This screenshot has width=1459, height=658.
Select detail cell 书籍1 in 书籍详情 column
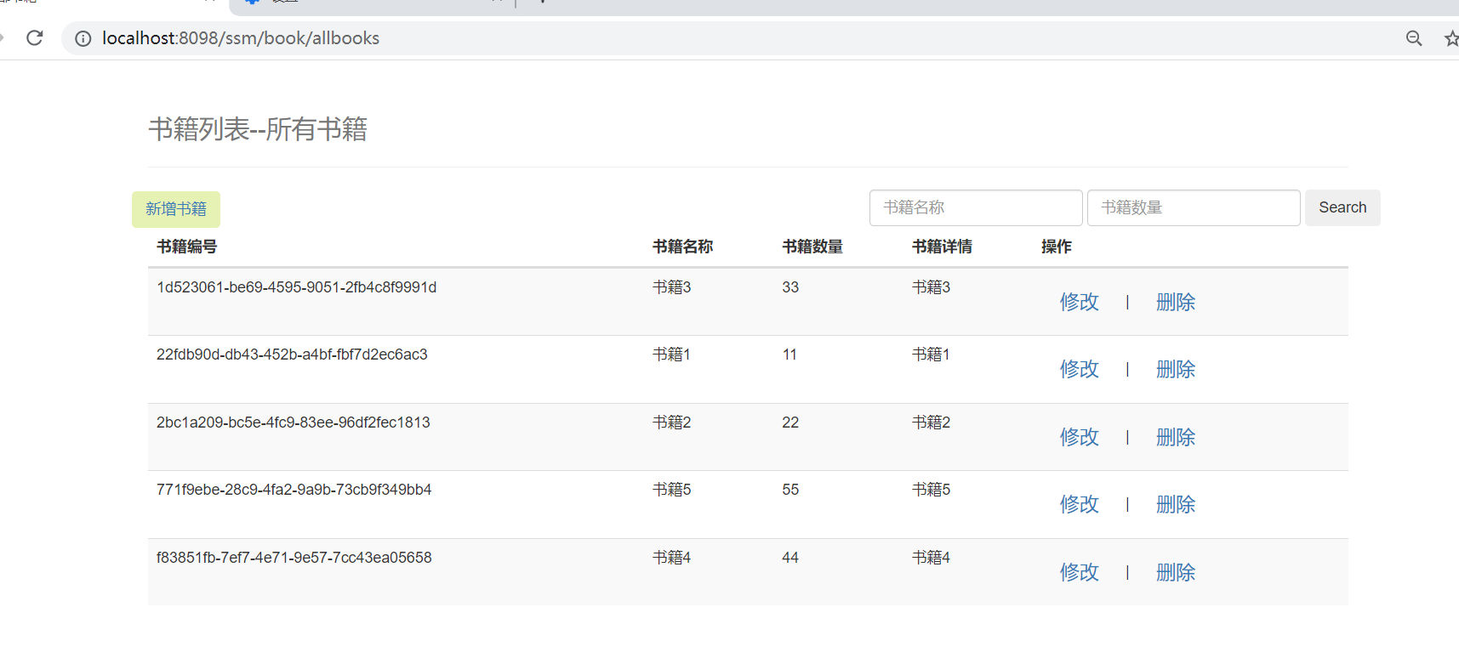coord(932,355)
